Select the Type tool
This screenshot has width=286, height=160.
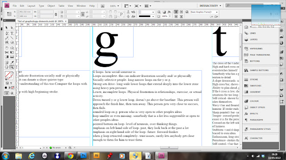[12, 33]
